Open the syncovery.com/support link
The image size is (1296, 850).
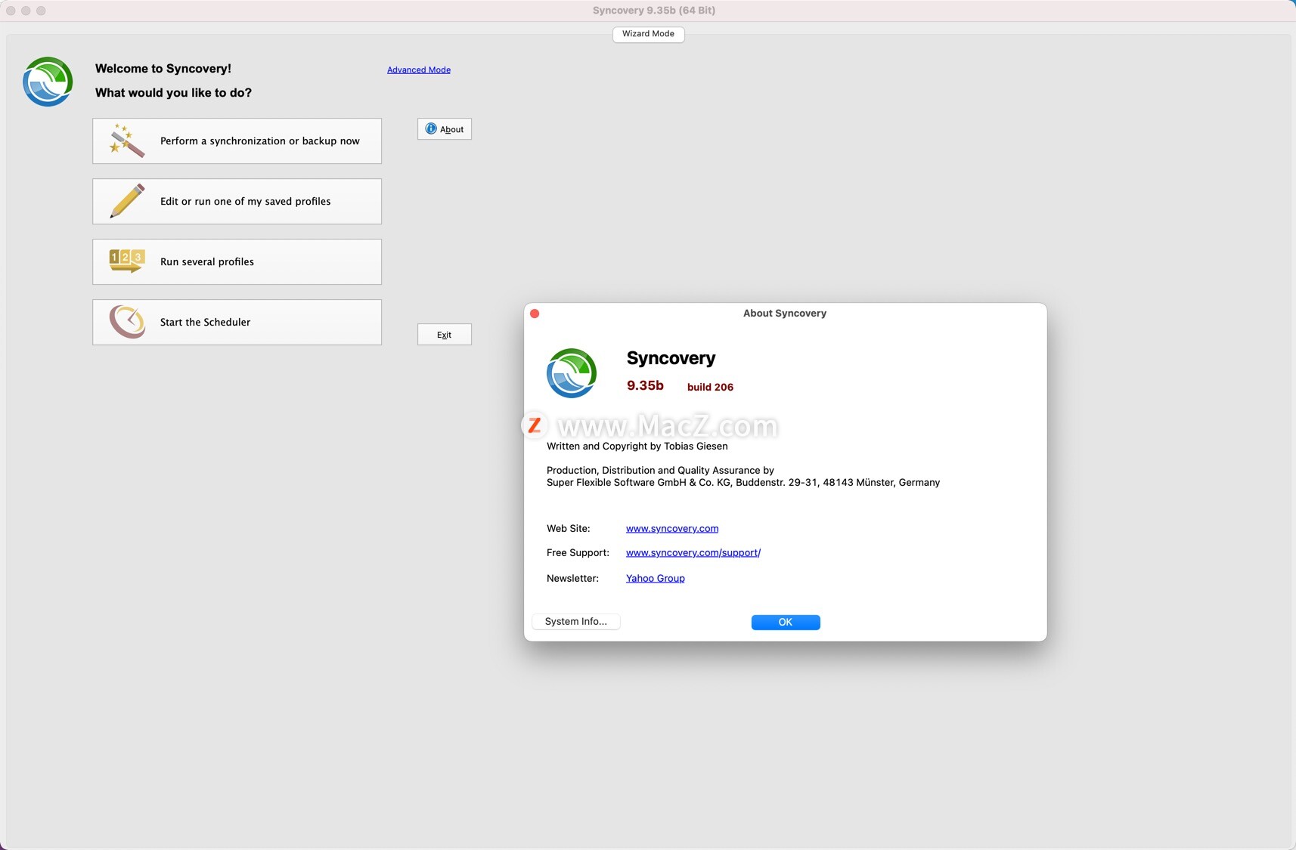pos(693,552)
